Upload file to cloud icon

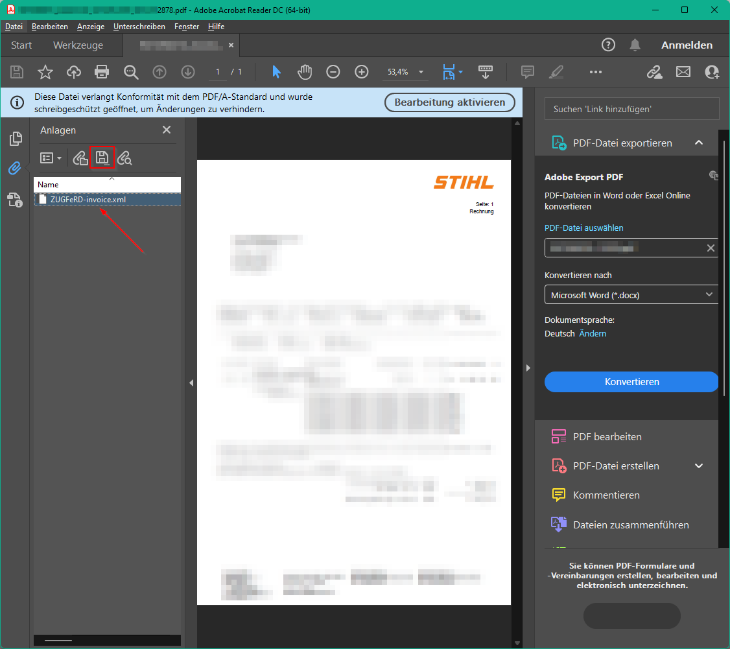tap(73, 72)
